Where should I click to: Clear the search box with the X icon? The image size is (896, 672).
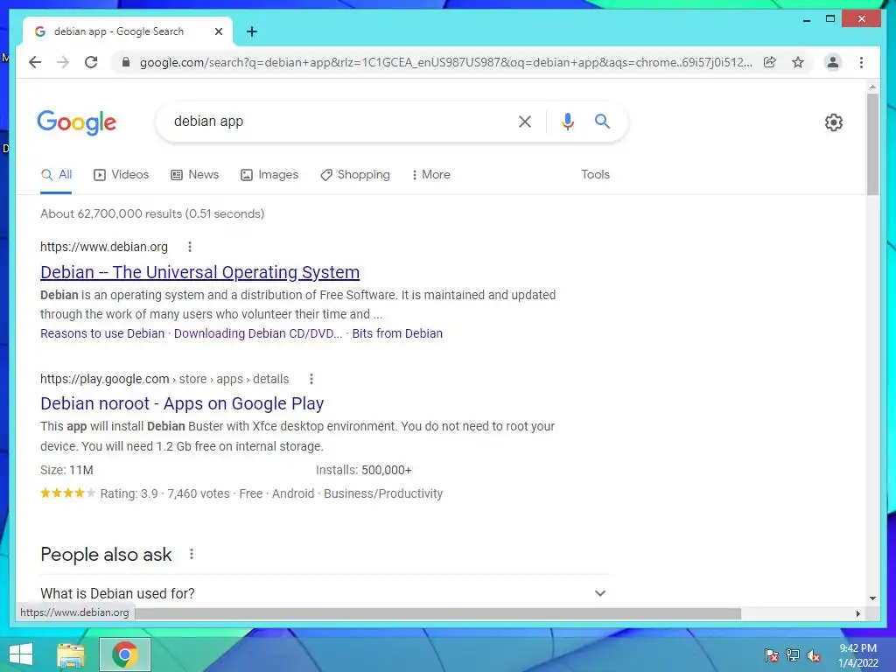click(x=525, y=121)
